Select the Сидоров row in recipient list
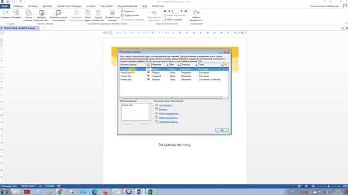 click(x=174, y=76)
